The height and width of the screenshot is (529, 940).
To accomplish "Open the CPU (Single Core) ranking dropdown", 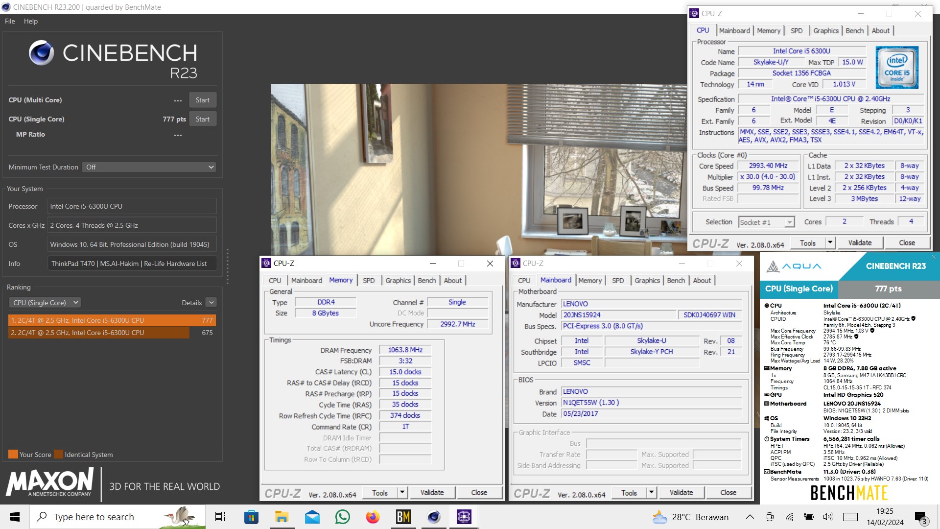I will tap(45, 303).
